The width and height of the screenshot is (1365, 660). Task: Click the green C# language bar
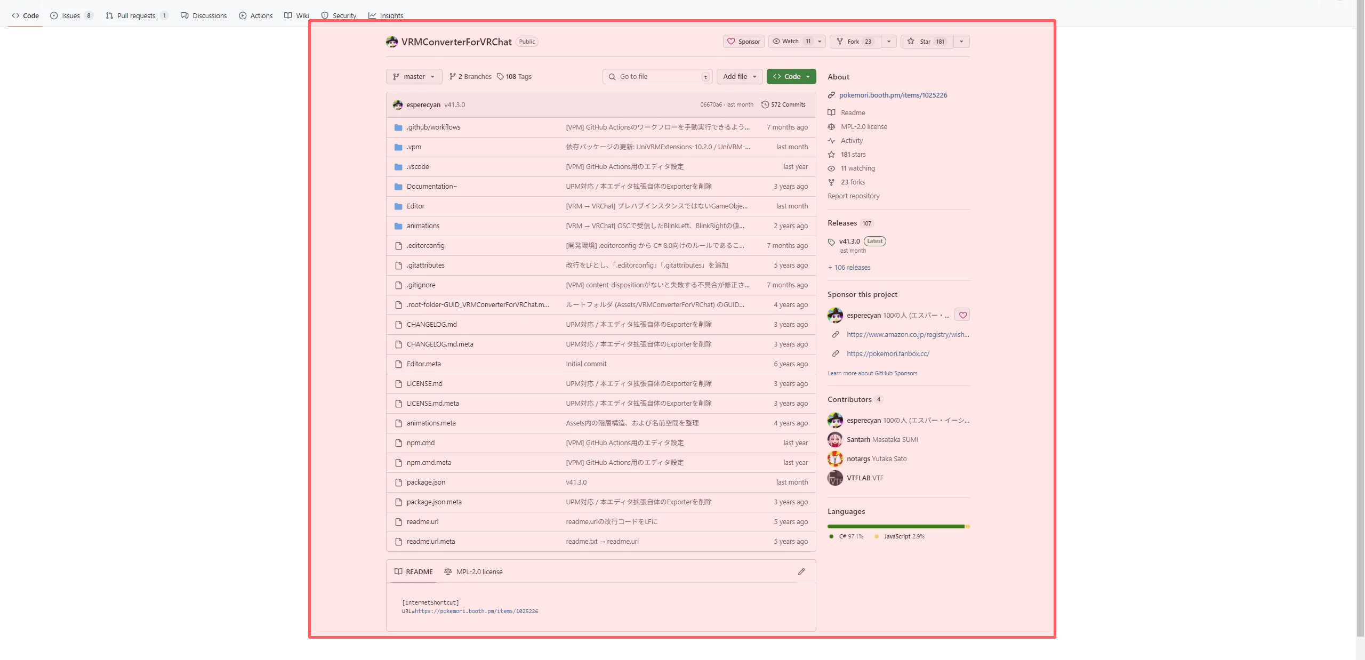(x=896, y=527)
